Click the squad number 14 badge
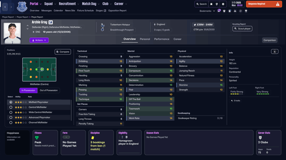Screen dimensions: 286x160 (x=50, y=22)
